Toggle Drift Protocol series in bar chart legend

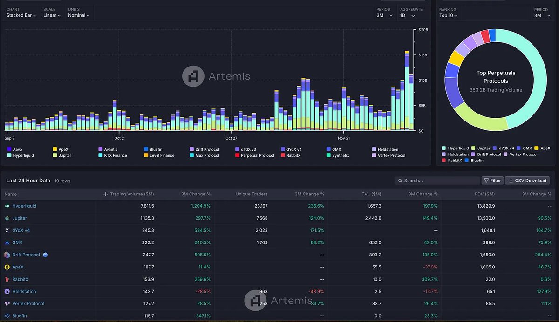pos(205,149)
